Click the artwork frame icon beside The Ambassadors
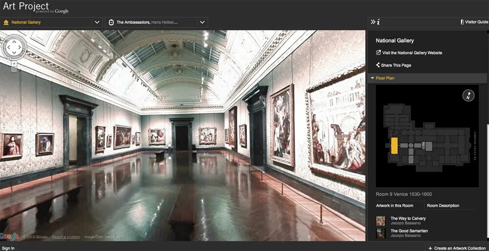 (111, 22)
